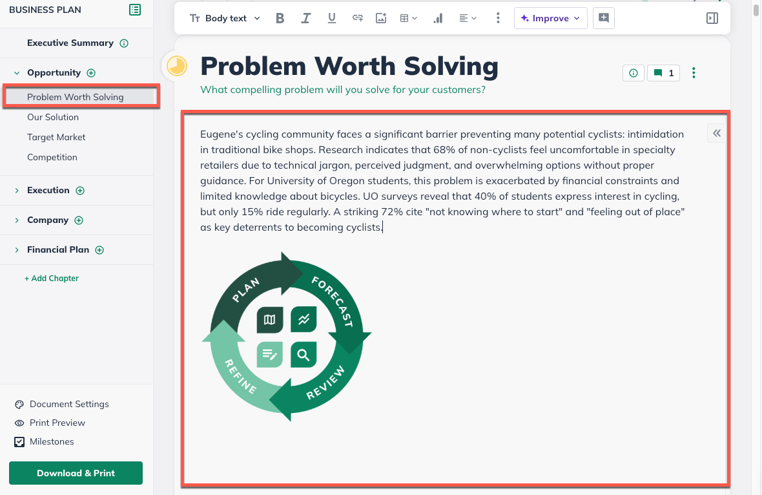Click the Download & Print button
The height and width of the screenshot is (495, 762).
click(x=76, y=473)
